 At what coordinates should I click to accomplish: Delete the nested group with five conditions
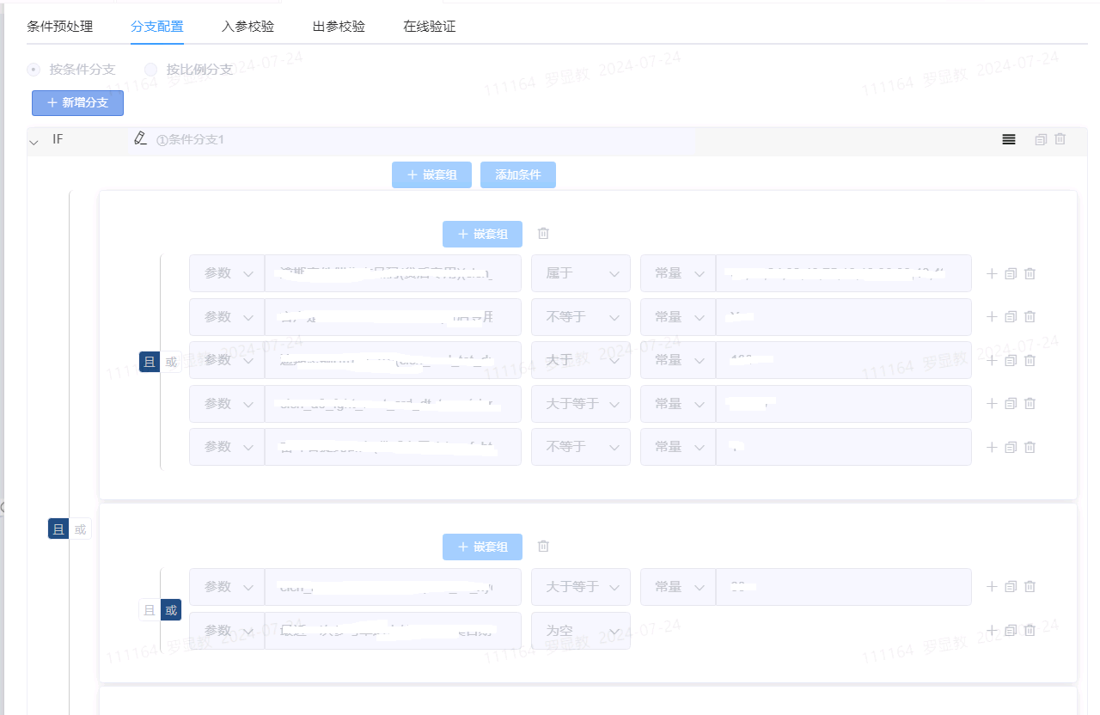[x=543, y=234]
